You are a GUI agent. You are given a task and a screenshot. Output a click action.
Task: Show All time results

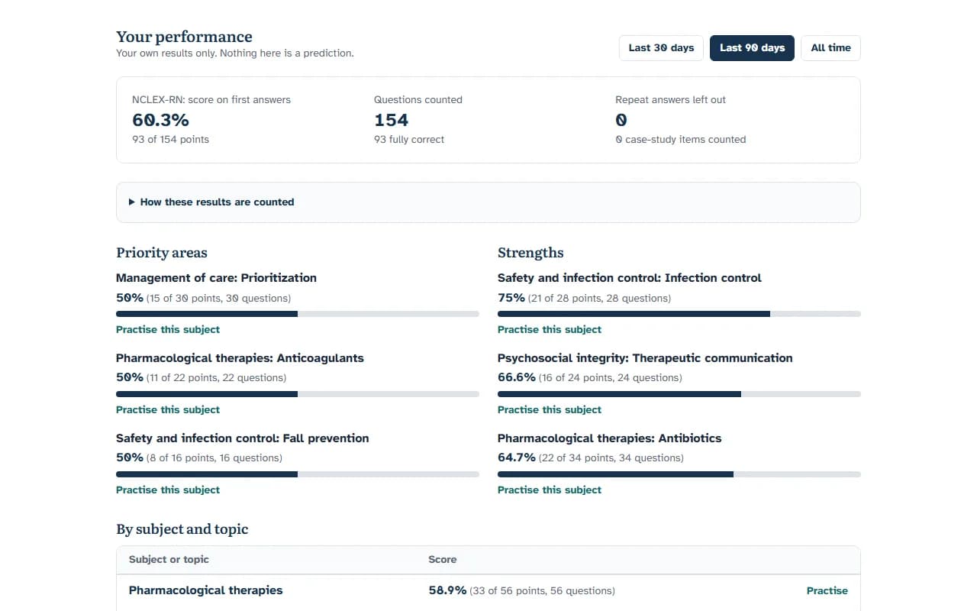point(830,48)
